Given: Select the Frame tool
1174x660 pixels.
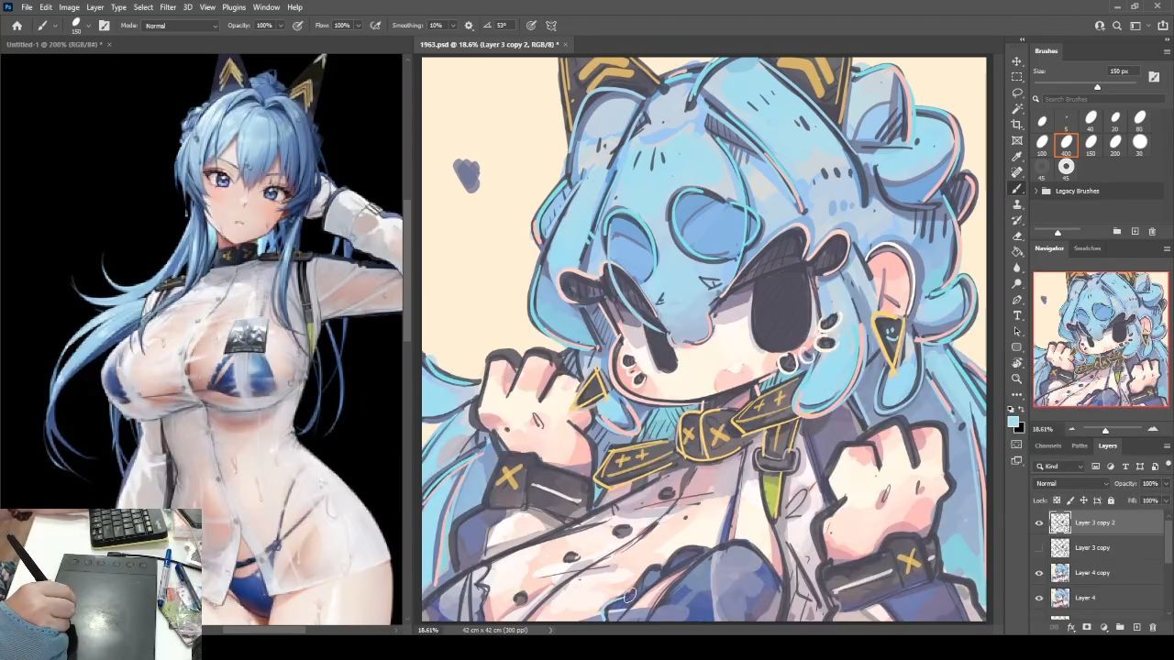Looking at the screenshot, I should click(x=1017, y=140).
